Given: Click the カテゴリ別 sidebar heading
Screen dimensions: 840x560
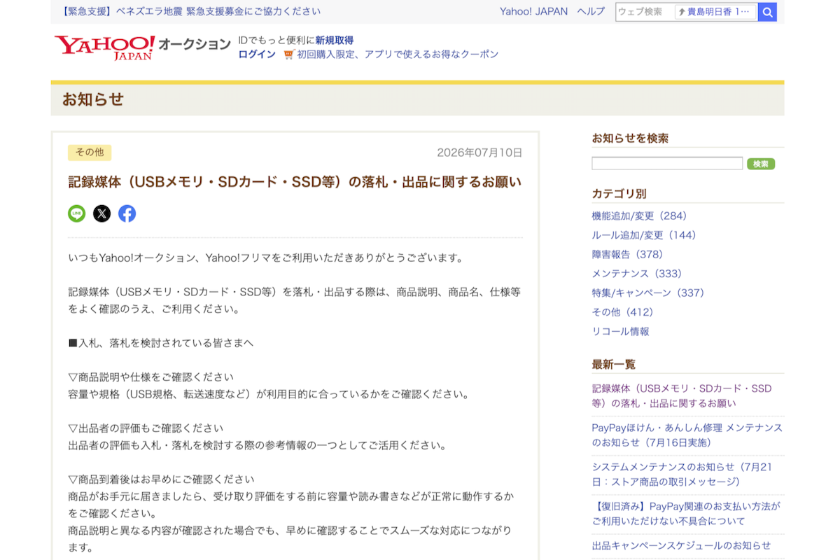Looking at the screenshot, I should click(619, 193).
